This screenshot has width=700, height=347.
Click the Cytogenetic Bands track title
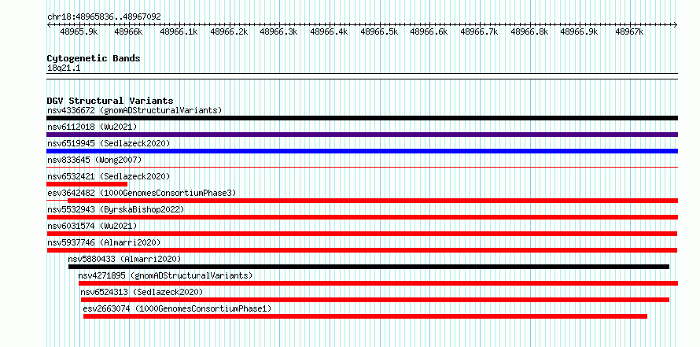coord(94,58)
